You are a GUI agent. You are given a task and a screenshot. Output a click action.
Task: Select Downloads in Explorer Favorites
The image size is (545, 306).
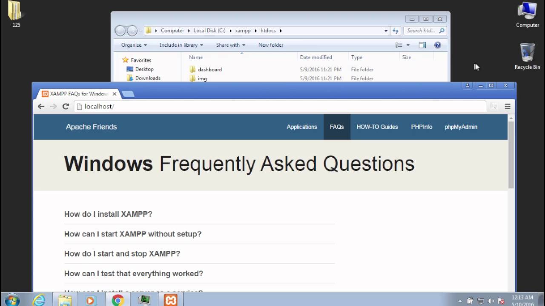click(143, 78)
